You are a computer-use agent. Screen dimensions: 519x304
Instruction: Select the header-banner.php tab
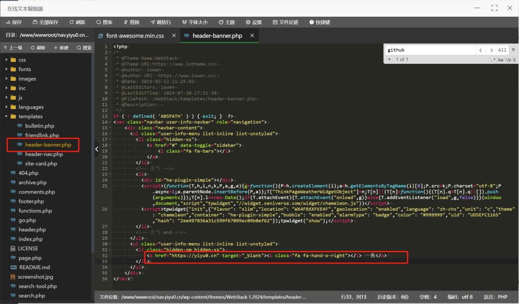point(217,36)
